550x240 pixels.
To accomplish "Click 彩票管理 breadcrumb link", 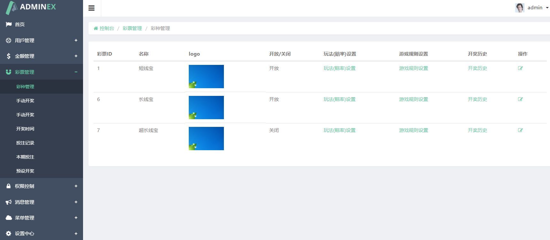I will [132, 28].
